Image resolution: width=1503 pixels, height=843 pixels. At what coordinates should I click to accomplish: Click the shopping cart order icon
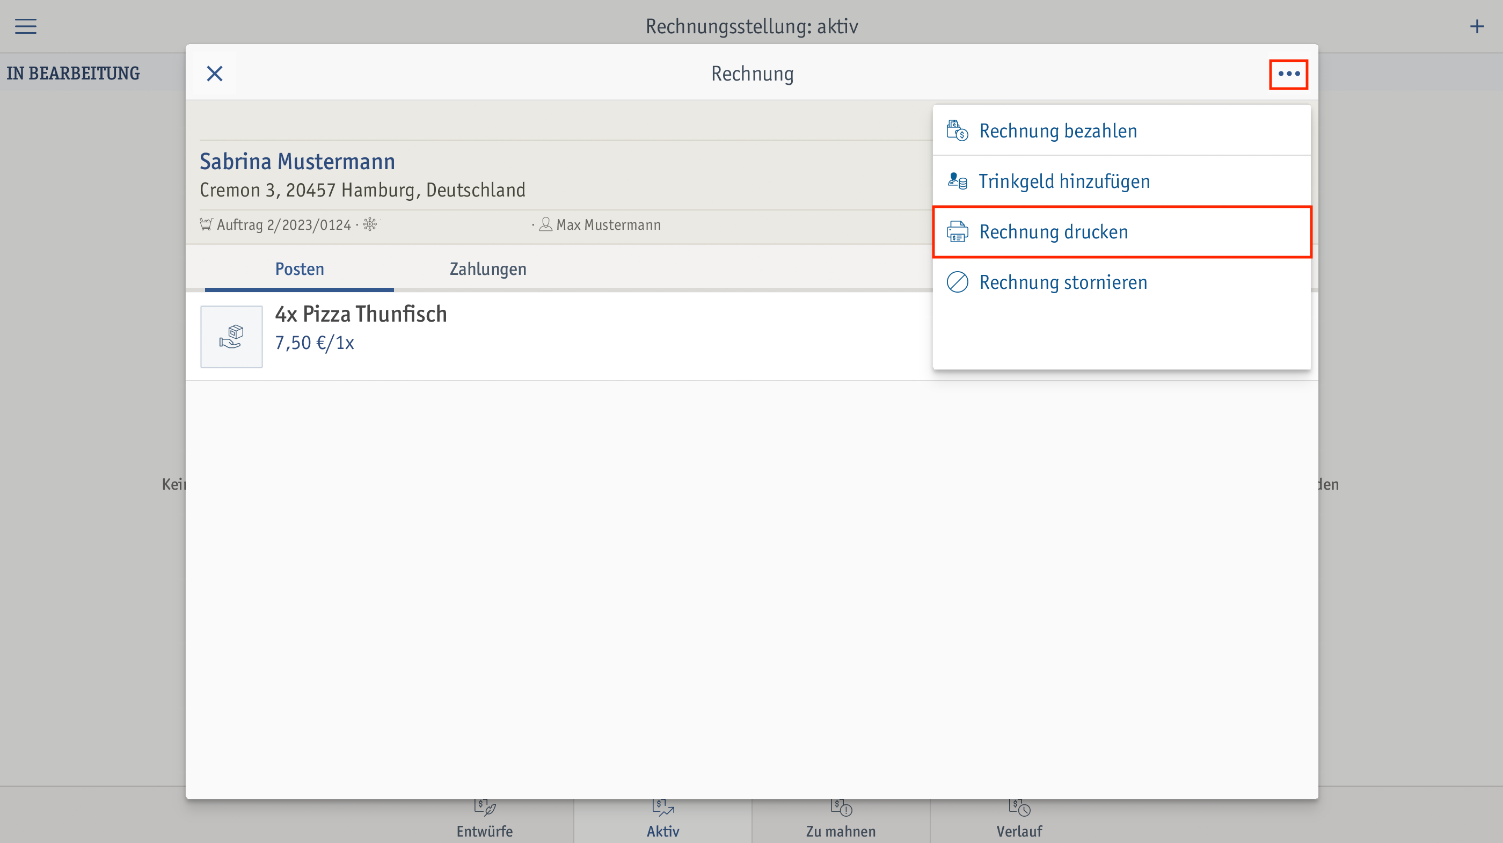(x=206, y=224)
